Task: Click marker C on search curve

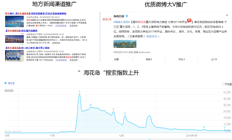Action: tap(113, 110)
